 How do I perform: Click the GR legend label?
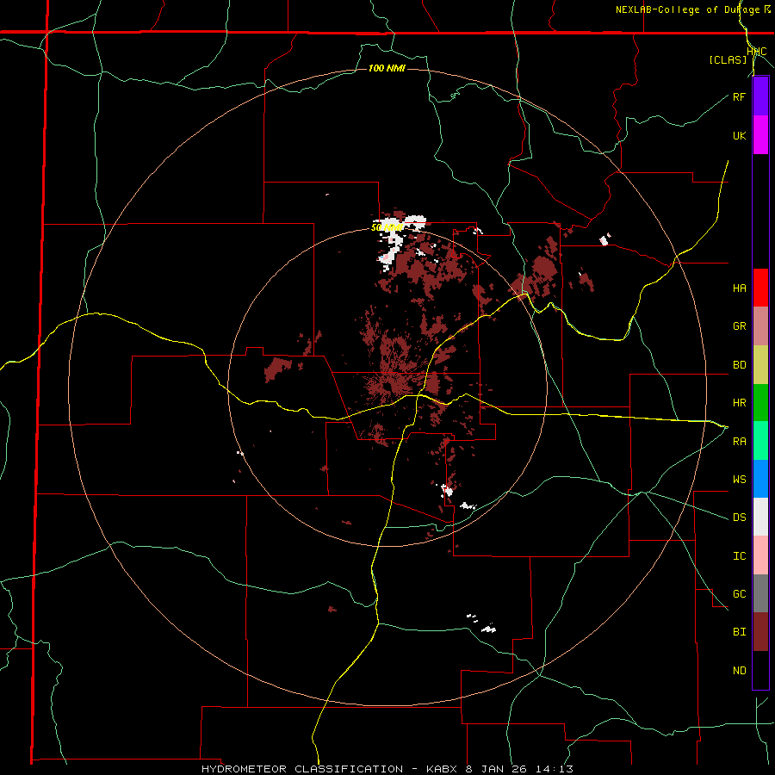(740, 326)
